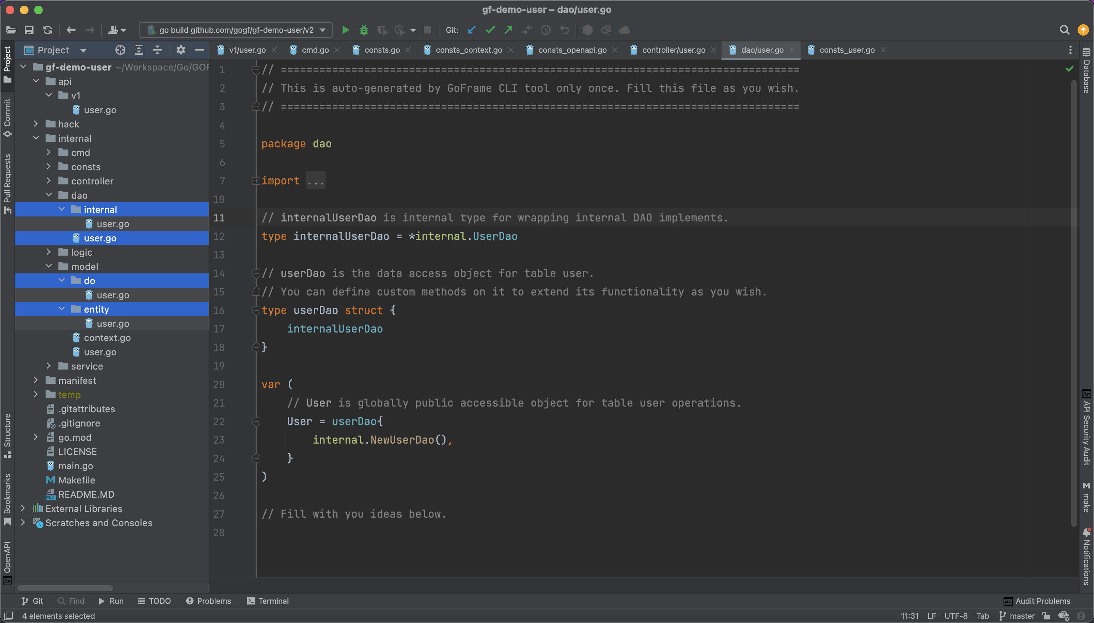Click Search Everywhere magnifier icon
Screen dimensions: 1094x623
click(1064, 30)
